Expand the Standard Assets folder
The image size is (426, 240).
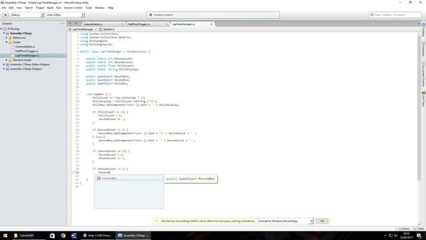(7, 60)
